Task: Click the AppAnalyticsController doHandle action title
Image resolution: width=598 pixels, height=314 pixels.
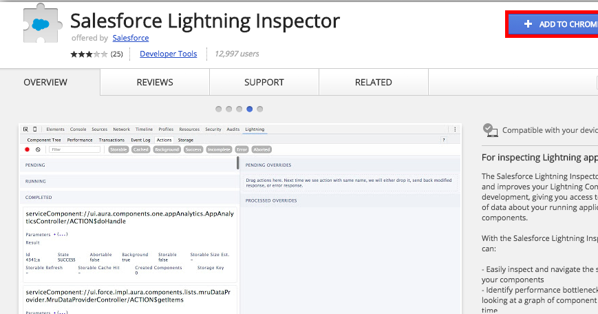Action: (129, 218)
